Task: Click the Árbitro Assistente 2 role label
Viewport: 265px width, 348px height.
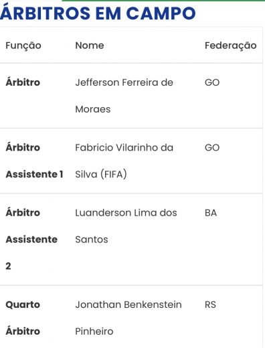Action: click(31, 239)
